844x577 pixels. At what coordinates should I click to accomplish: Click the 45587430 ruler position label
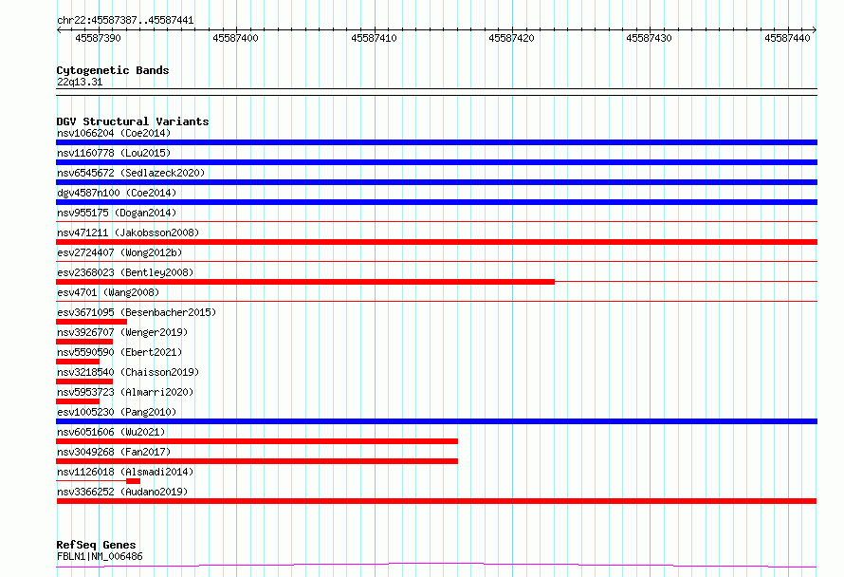click(649, 38)
